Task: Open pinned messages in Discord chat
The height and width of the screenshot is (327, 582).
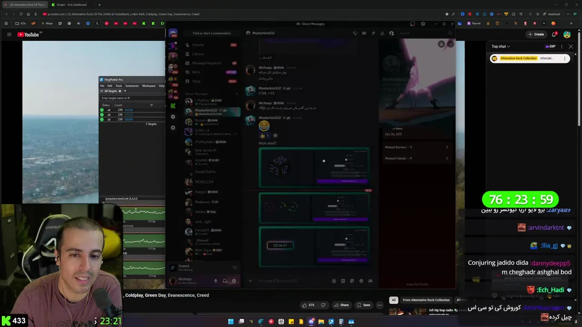Action: click(x=373, y=33)
